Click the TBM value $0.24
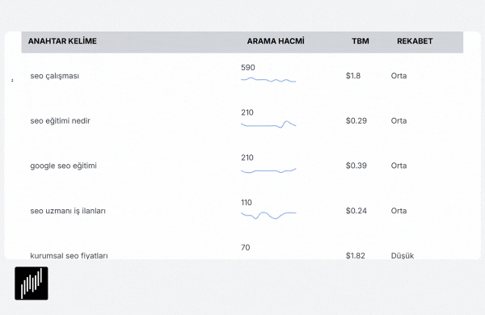The image size is (485, 315). point(356,211)
